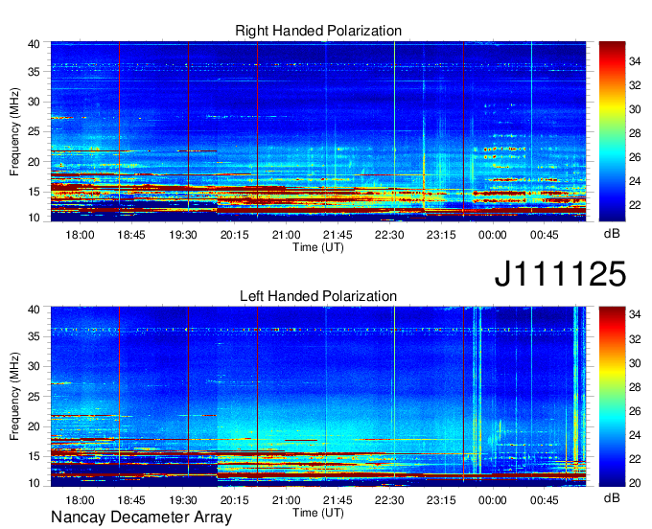
Task: Click the 22 value on the upper colorbar
Action: 635,205
